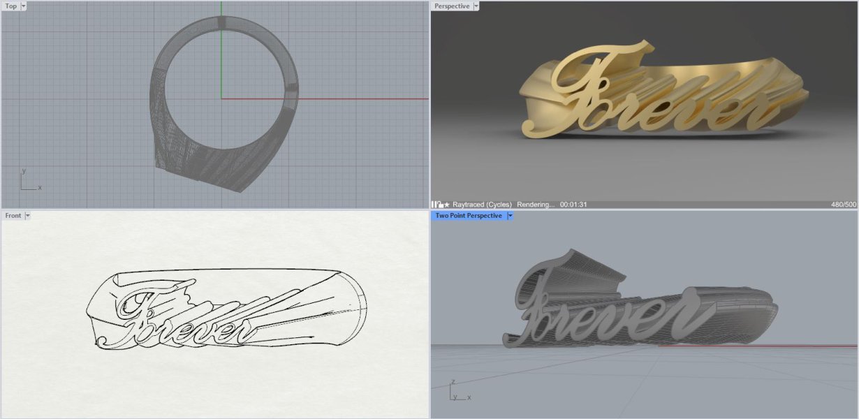This screenshot has width=859, height=419.
Task: Click the Rendering... status text
Action: click(536, 205)
